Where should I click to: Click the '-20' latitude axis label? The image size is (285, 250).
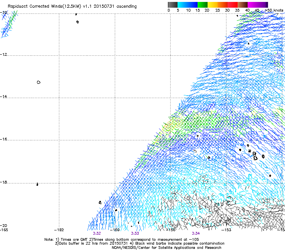pyautogui.click(x=3, y=225)
